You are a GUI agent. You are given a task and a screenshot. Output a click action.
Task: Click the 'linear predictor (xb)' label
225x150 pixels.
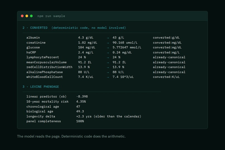tap(46, 97)
